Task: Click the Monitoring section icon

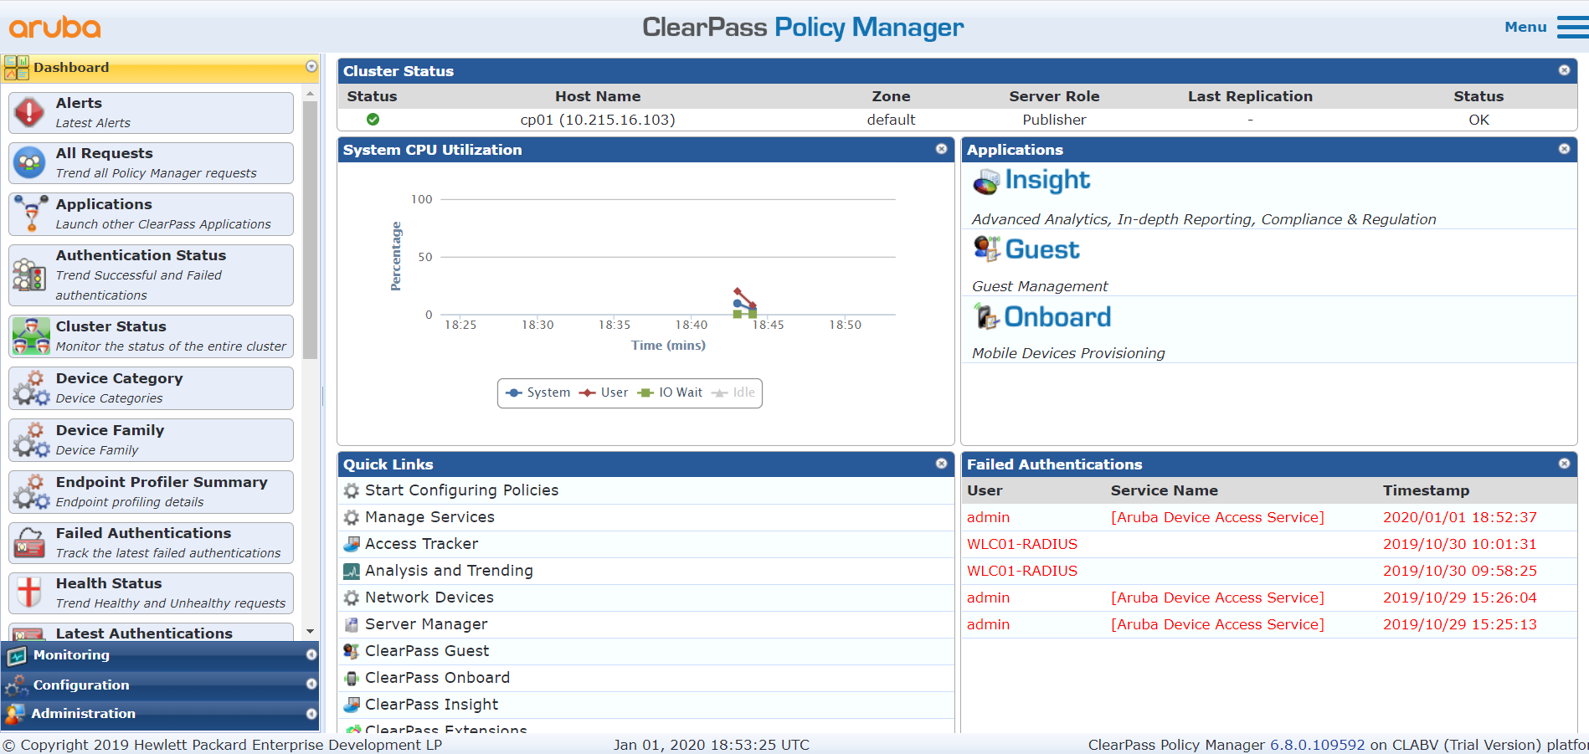Action: (17, 655)
